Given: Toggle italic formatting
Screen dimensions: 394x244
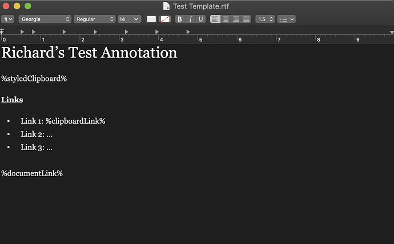Looking at the screenshot, I should click(191, 19).
